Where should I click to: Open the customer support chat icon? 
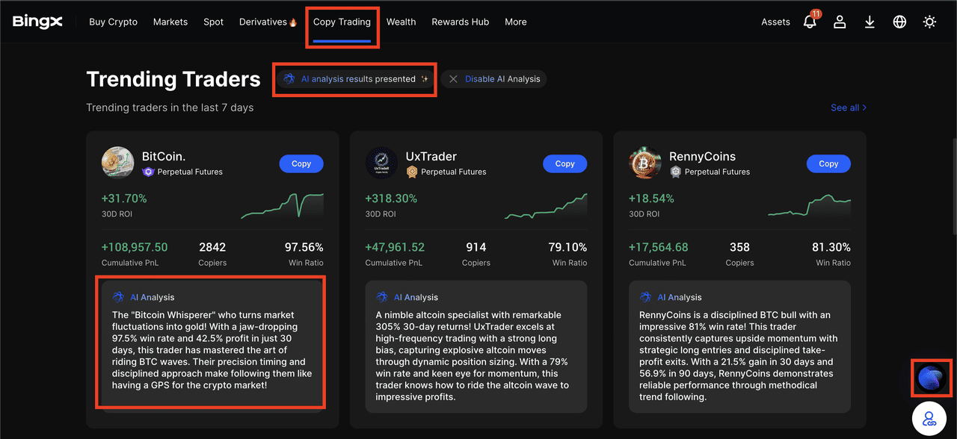(x=930, y=419)
